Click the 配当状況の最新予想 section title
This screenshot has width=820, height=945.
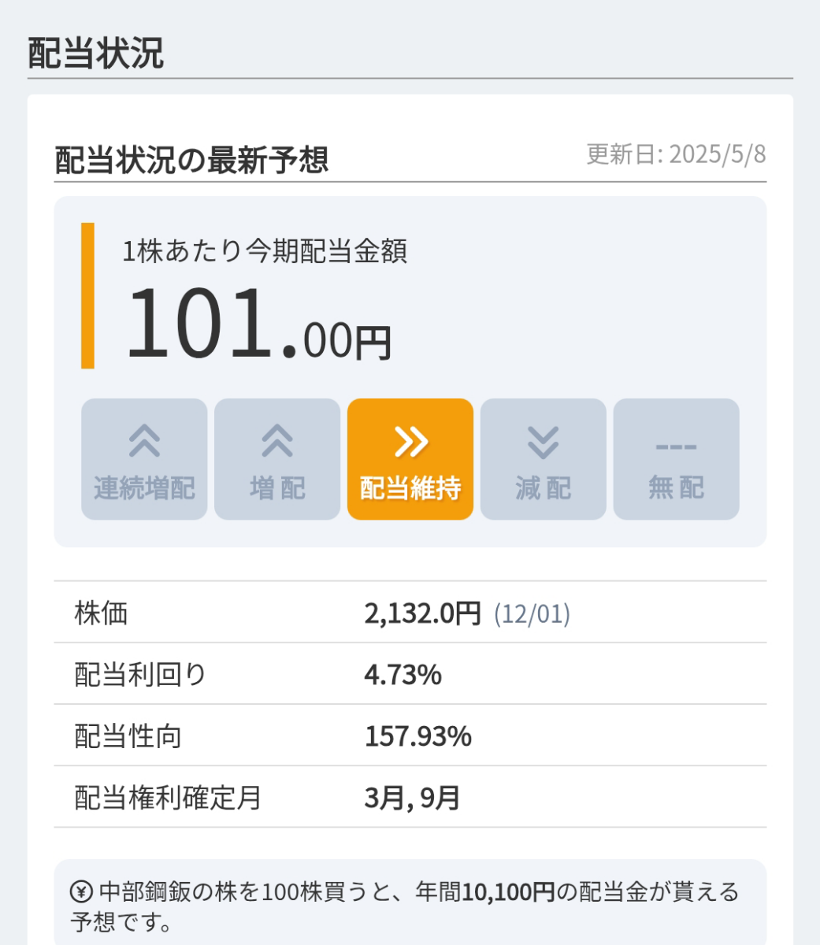[191, 160]
